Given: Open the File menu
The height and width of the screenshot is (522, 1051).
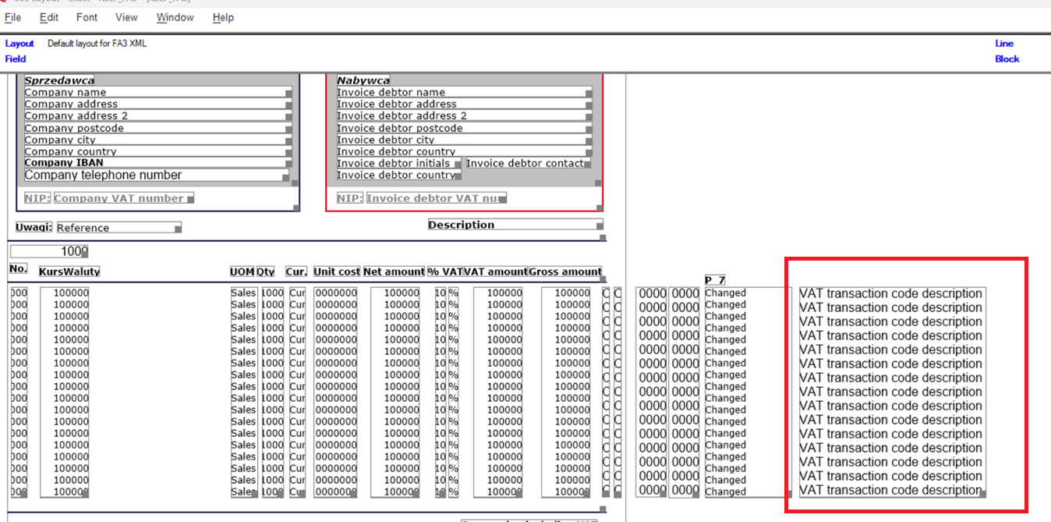Looking at the screenshot, I should click(12, 17).
